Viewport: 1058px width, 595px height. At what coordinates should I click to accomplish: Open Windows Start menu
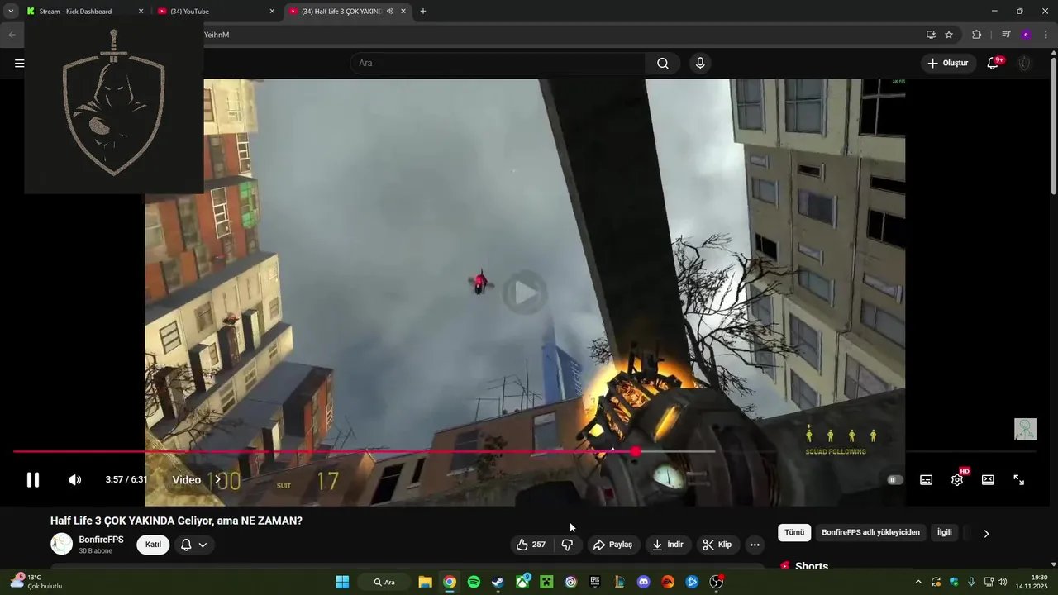342,582
